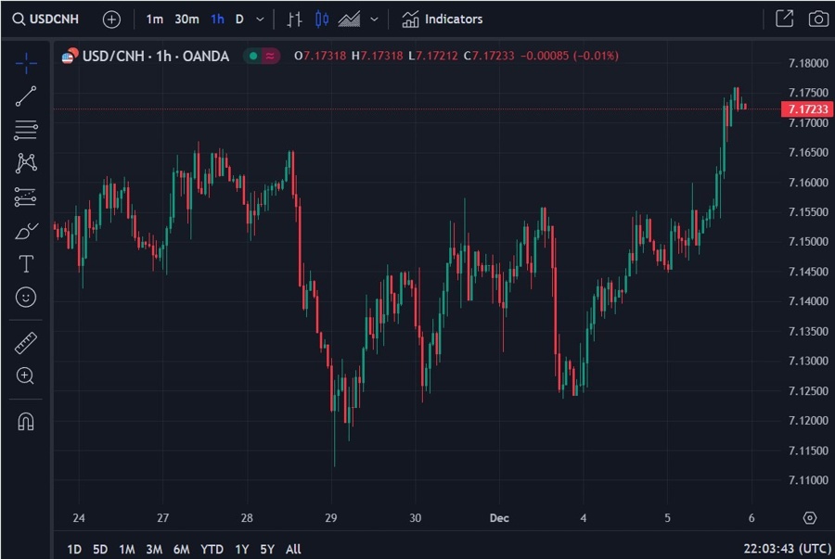Click the 7.18000 price scale label
This screenshot has height=559, width=835.
click(808, 63)
